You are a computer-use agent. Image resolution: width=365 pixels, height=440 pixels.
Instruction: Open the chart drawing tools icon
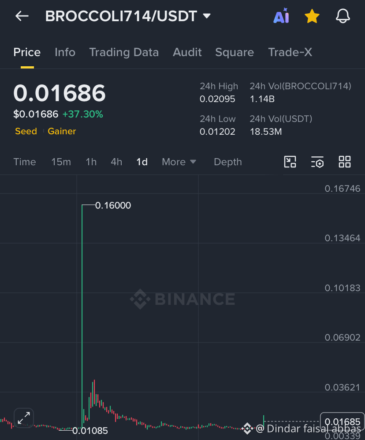pyautogui.click(x=290, y=162)
